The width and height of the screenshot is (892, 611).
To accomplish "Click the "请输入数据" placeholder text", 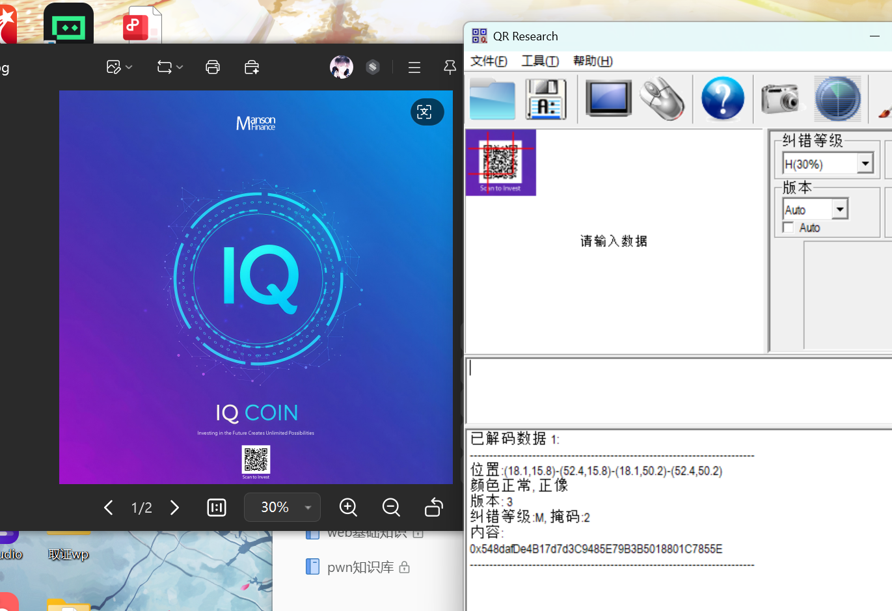I will pos(614,241).
